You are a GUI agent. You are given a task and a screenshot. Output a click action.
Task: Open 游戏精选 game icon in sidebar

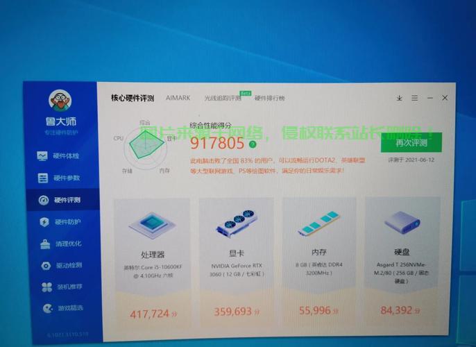(x=48, y=308)
